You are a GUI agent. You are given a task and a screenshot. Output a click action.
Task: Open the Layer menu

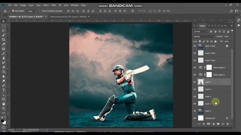tap(31, 5)
